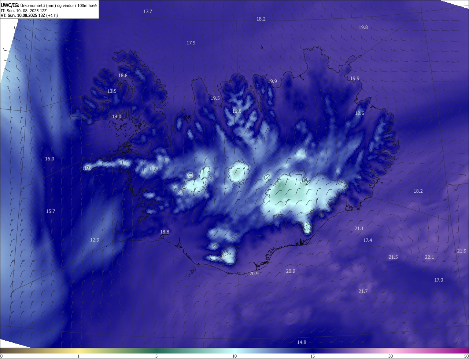Click the color scale label 10
Image resolution: width=469 pixels, height=359 pixels.
[x=234, y=356]
